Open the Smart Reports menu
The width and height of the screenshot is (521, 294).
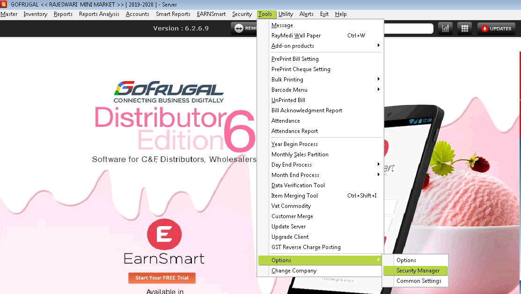[173, 14]
